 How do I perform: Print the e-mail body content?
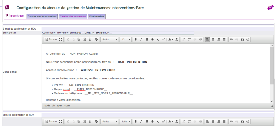coord(96,40)
